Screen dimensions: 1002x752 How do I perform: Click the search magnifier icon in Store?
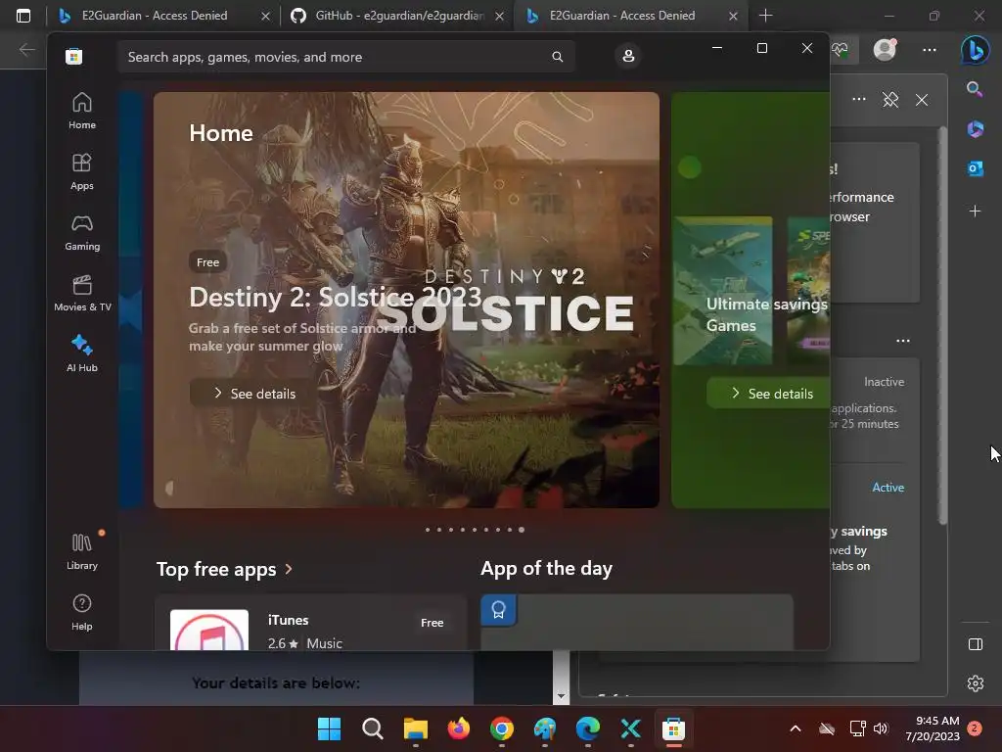pyautogui.click(x=557, y=57)
